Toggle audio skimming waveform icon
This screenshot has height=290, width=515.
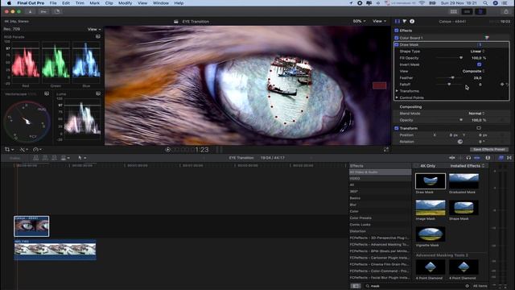coord(452,158)
